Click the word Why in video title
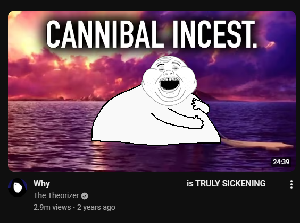The image size is (300, 223). (x=41, y=184)
